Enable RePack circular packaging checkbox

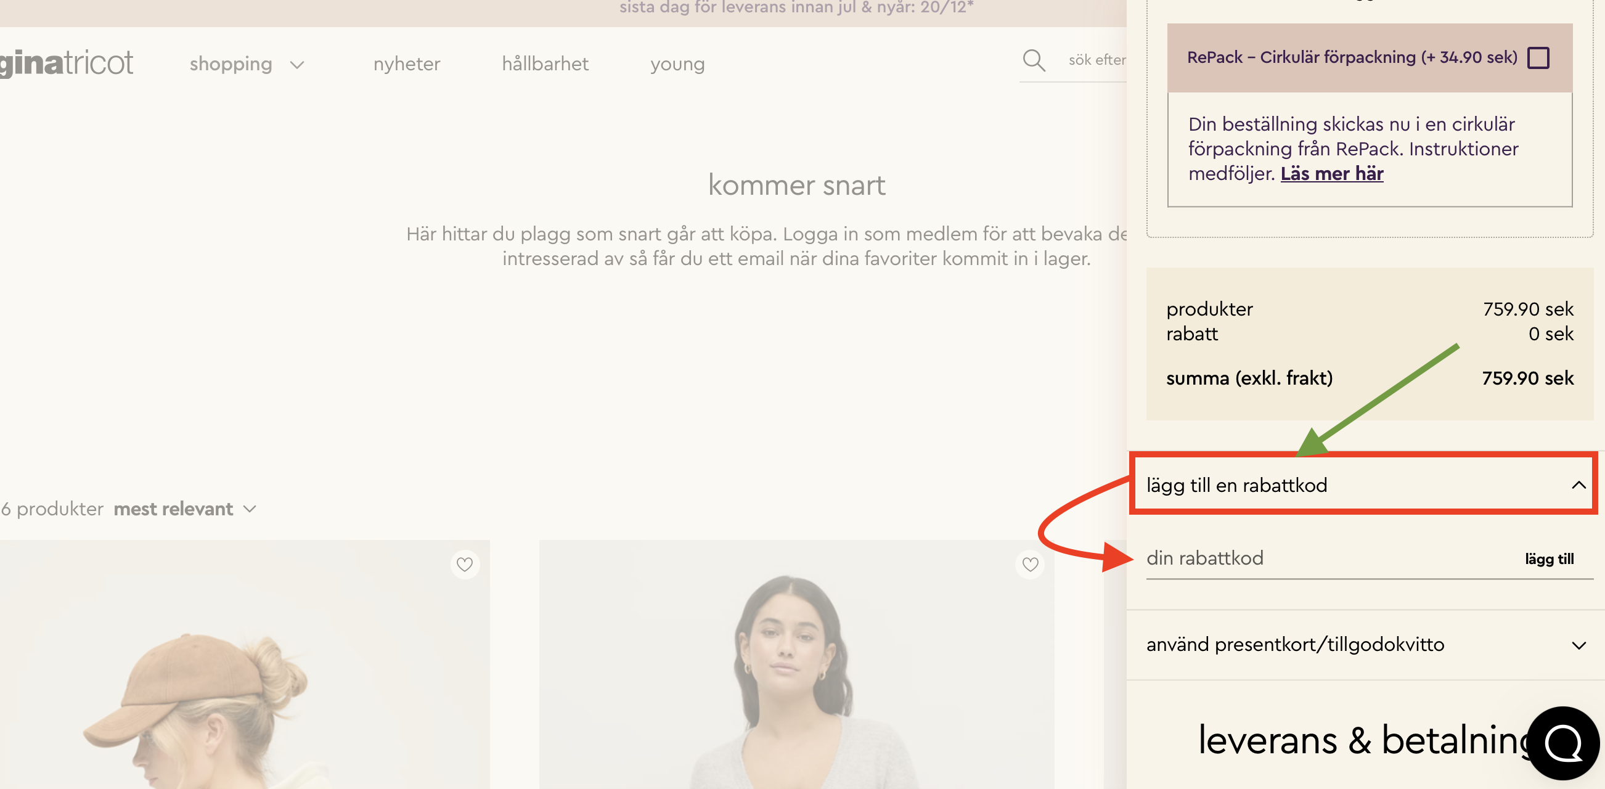[1538, 58]
